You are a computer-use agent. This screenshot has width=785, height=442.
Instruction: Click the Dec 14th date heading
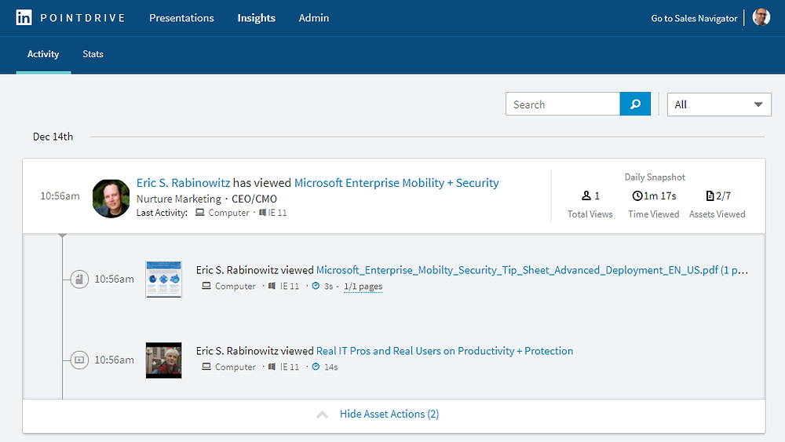click(x=53, y=137)
